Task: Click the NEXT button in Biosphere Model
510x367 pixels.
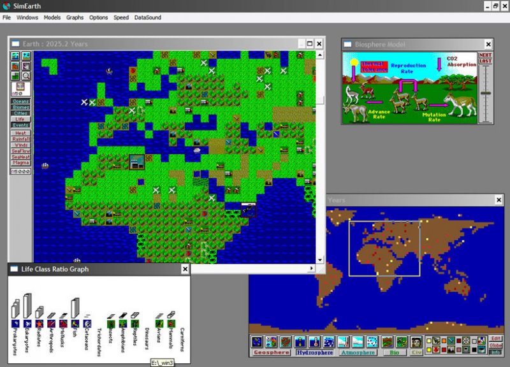Action: point(485,55)
